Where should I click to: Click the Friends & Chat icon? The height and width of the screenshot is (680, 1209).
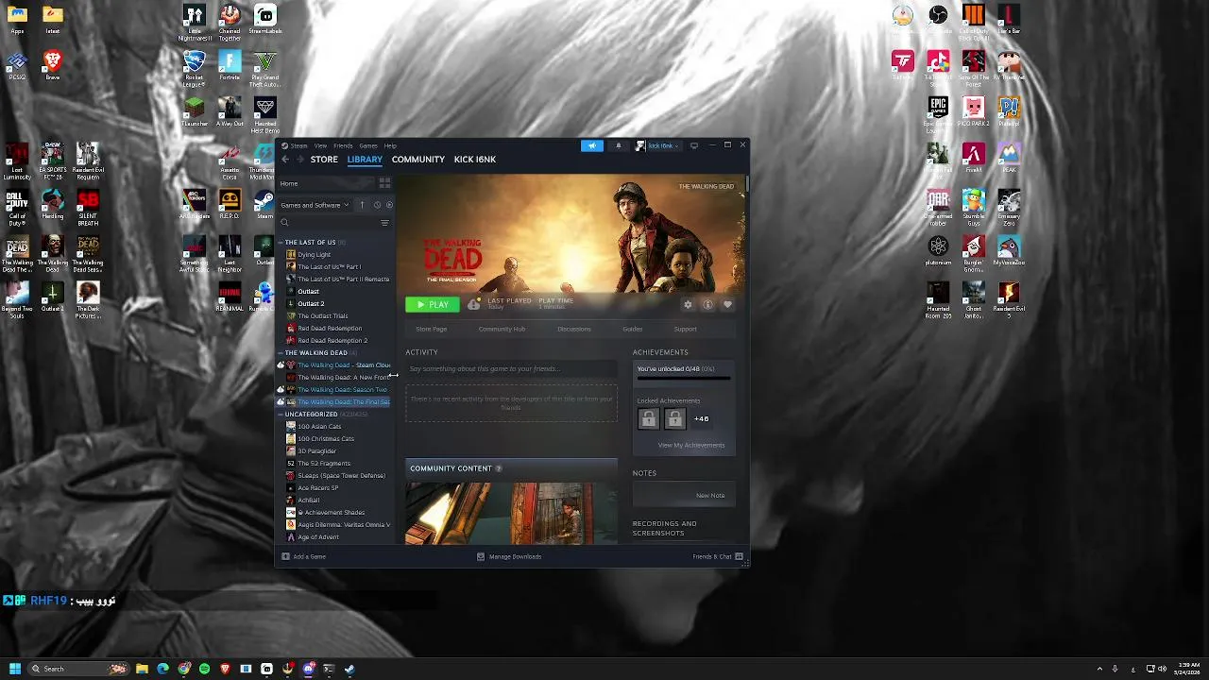[739, 556]
